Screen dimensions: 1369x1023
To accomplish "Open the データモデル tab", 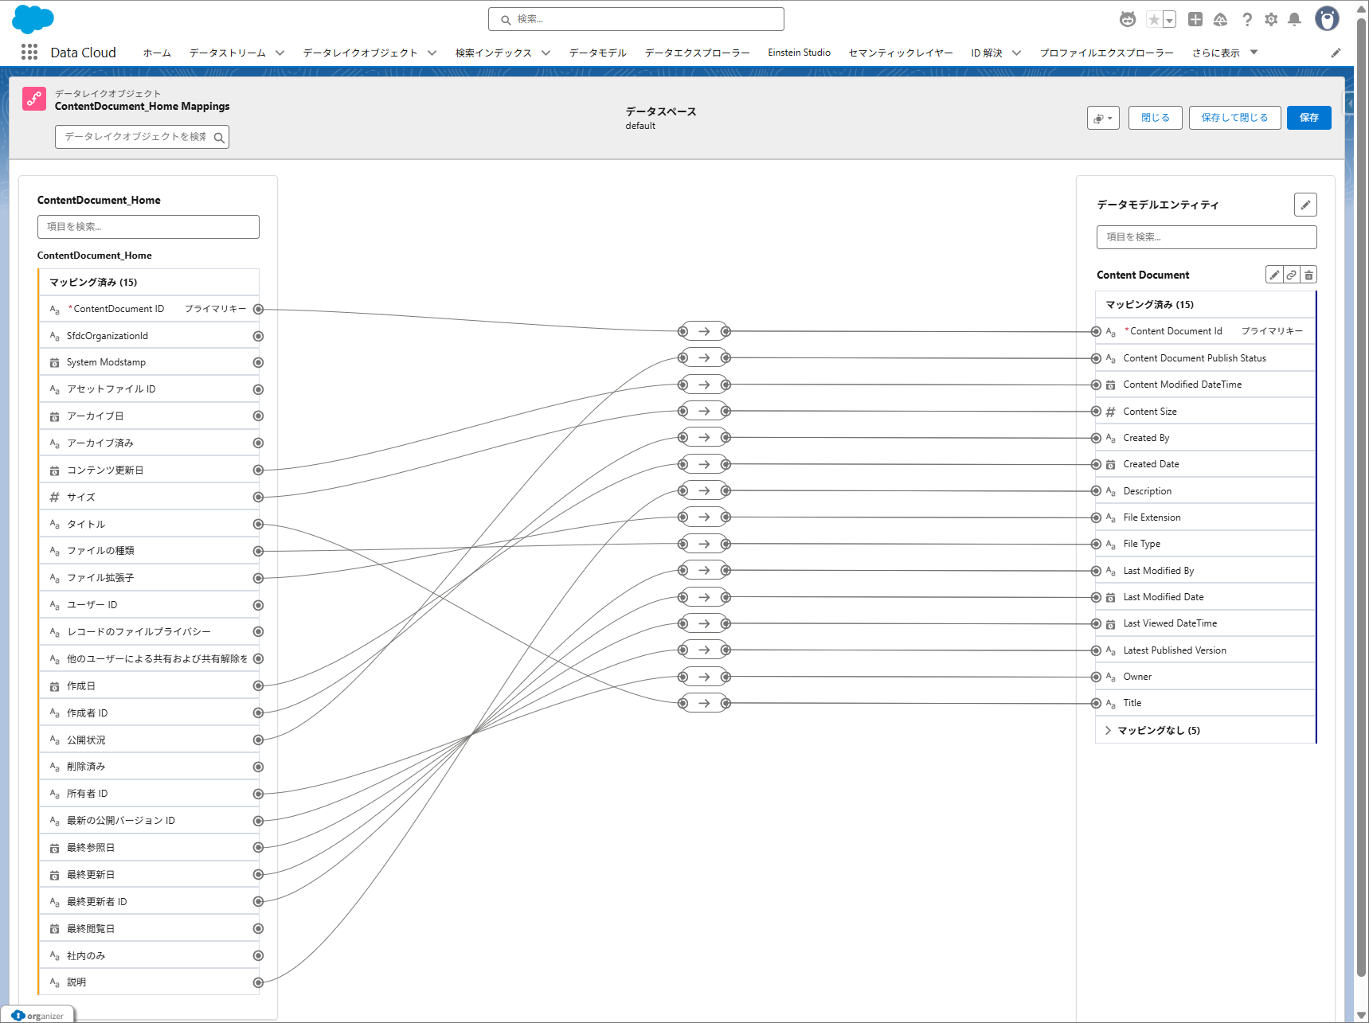I will pos(597,53).
